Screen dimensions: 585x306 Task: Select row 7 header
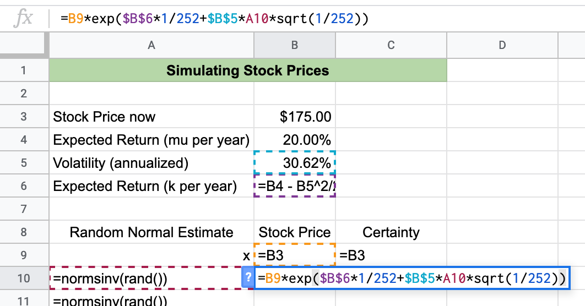coord(24,209)
